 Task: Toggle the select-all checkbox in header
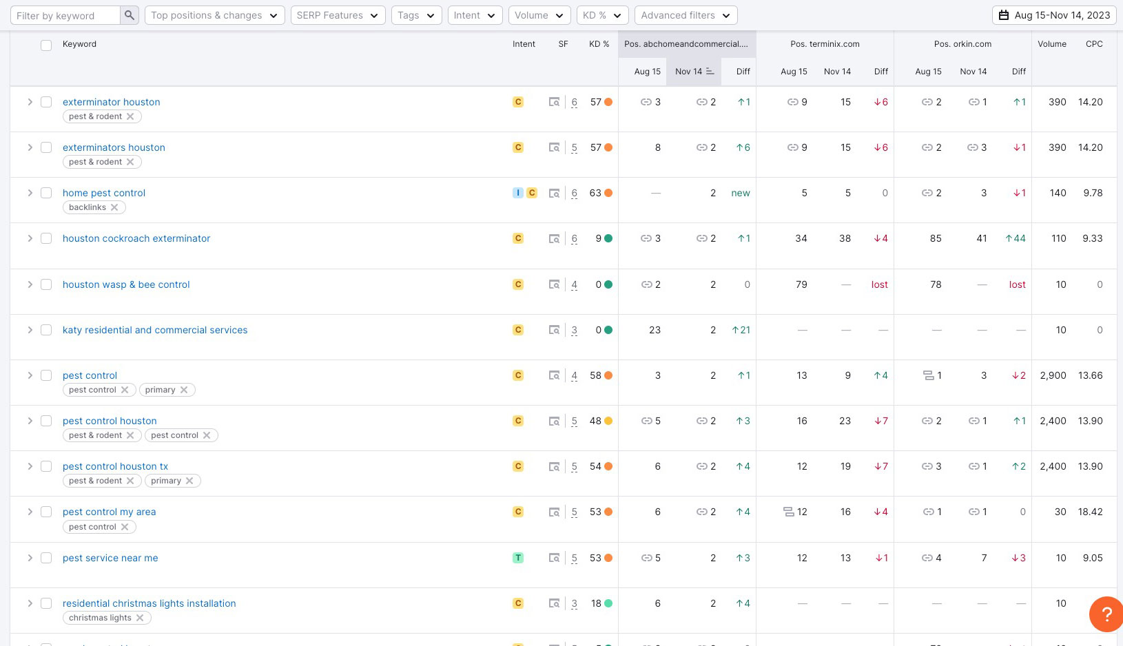(x=46, y=45)
